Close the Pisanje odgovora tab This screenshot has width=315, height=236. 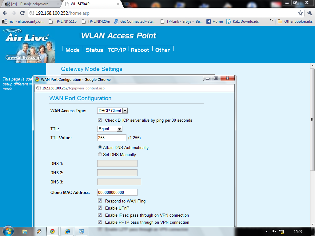point(58,4)
